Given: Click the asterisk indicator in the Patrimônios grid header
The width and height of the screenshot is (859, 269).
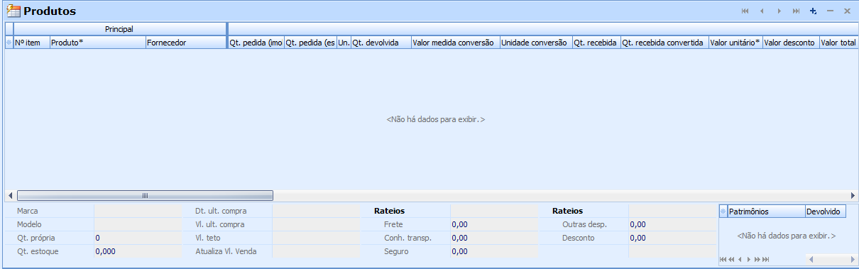Looking at the screenshot, I should point(723,212).
